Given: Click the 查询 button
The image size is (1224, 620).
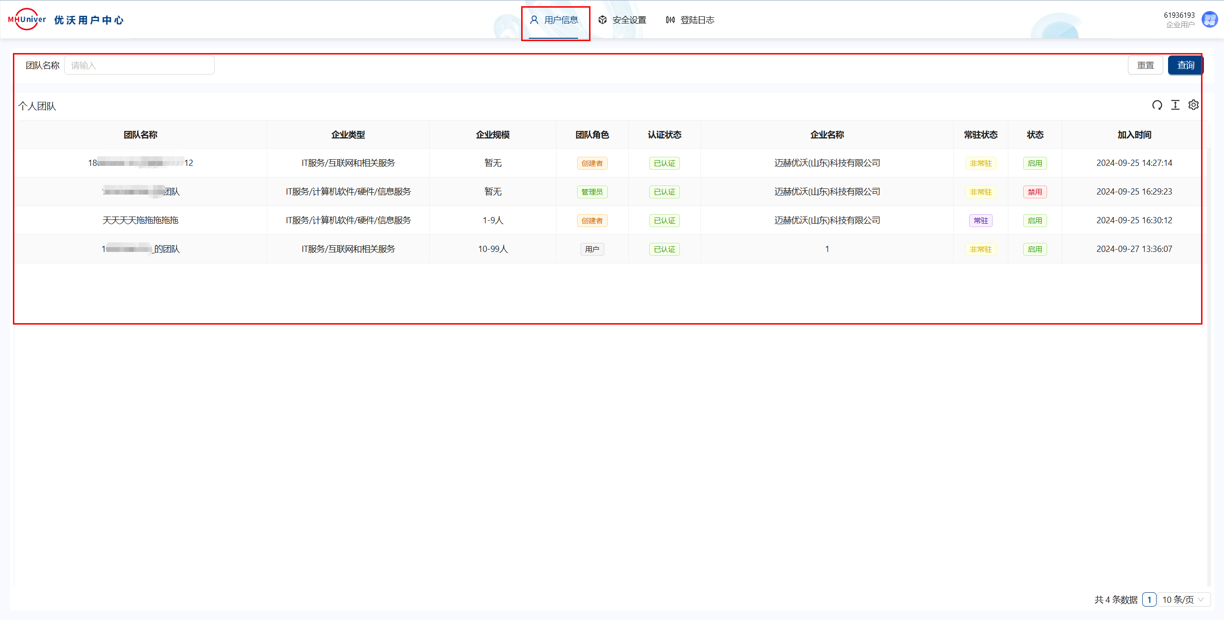Looking at the screenshot, I should pos(1185,65).
